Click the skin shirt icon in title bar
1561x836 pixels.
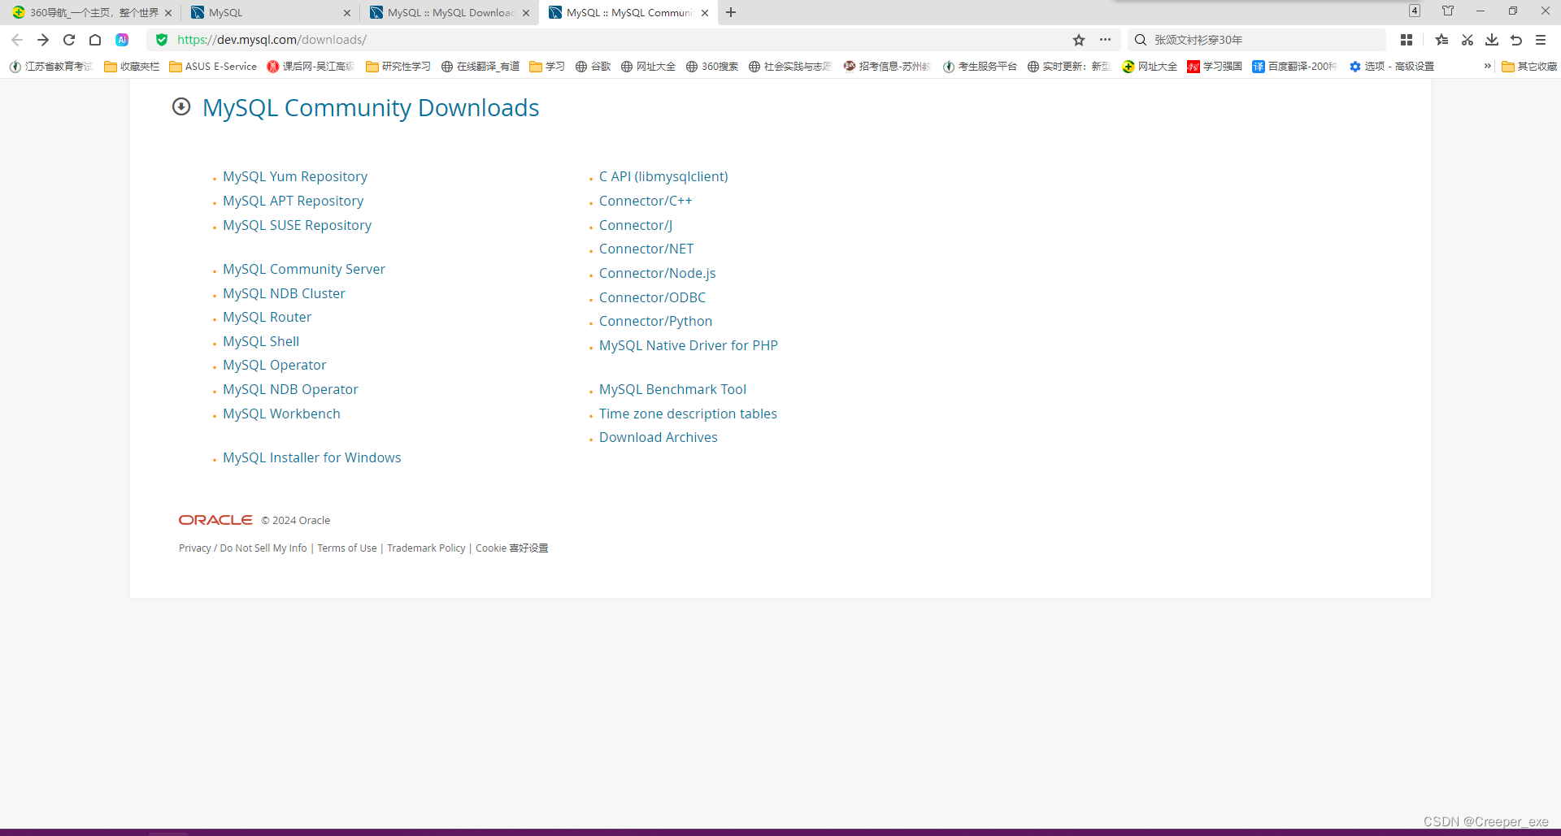coord(1448,11)
